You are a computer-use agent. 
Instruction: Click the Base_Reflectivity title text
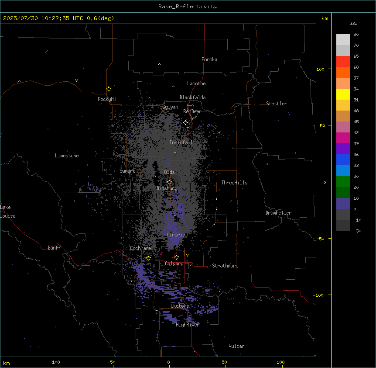[x=188, y=7]
